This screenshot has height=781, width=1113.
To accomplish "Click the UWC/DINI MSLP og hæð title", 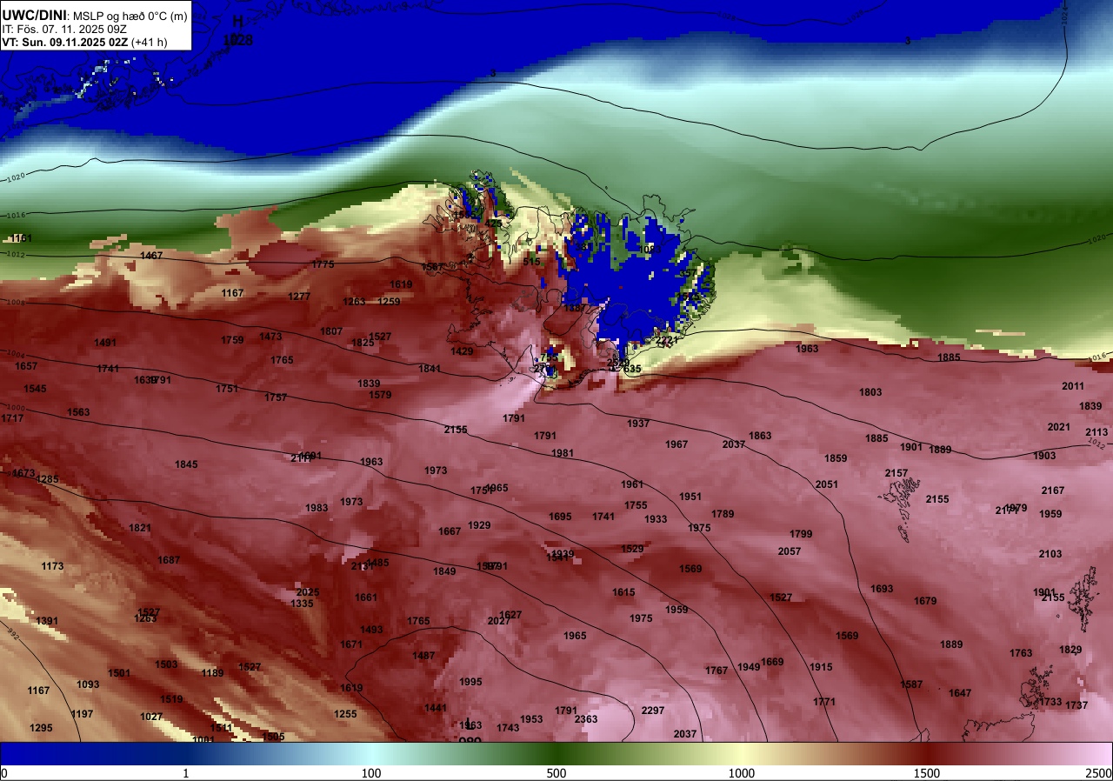I will tap(94, 14).
